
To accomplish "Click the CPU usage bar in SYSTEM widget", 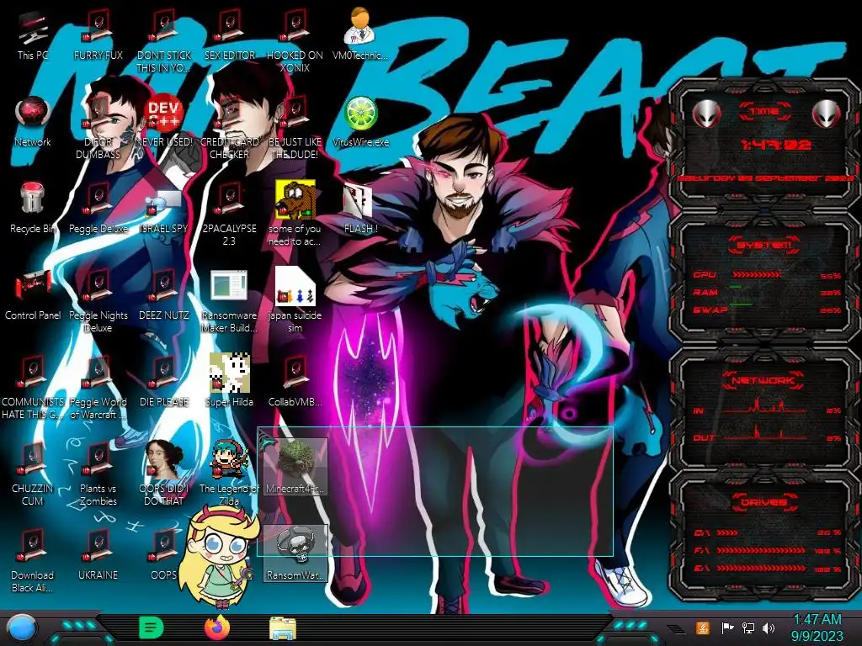I will coord(757,275).
